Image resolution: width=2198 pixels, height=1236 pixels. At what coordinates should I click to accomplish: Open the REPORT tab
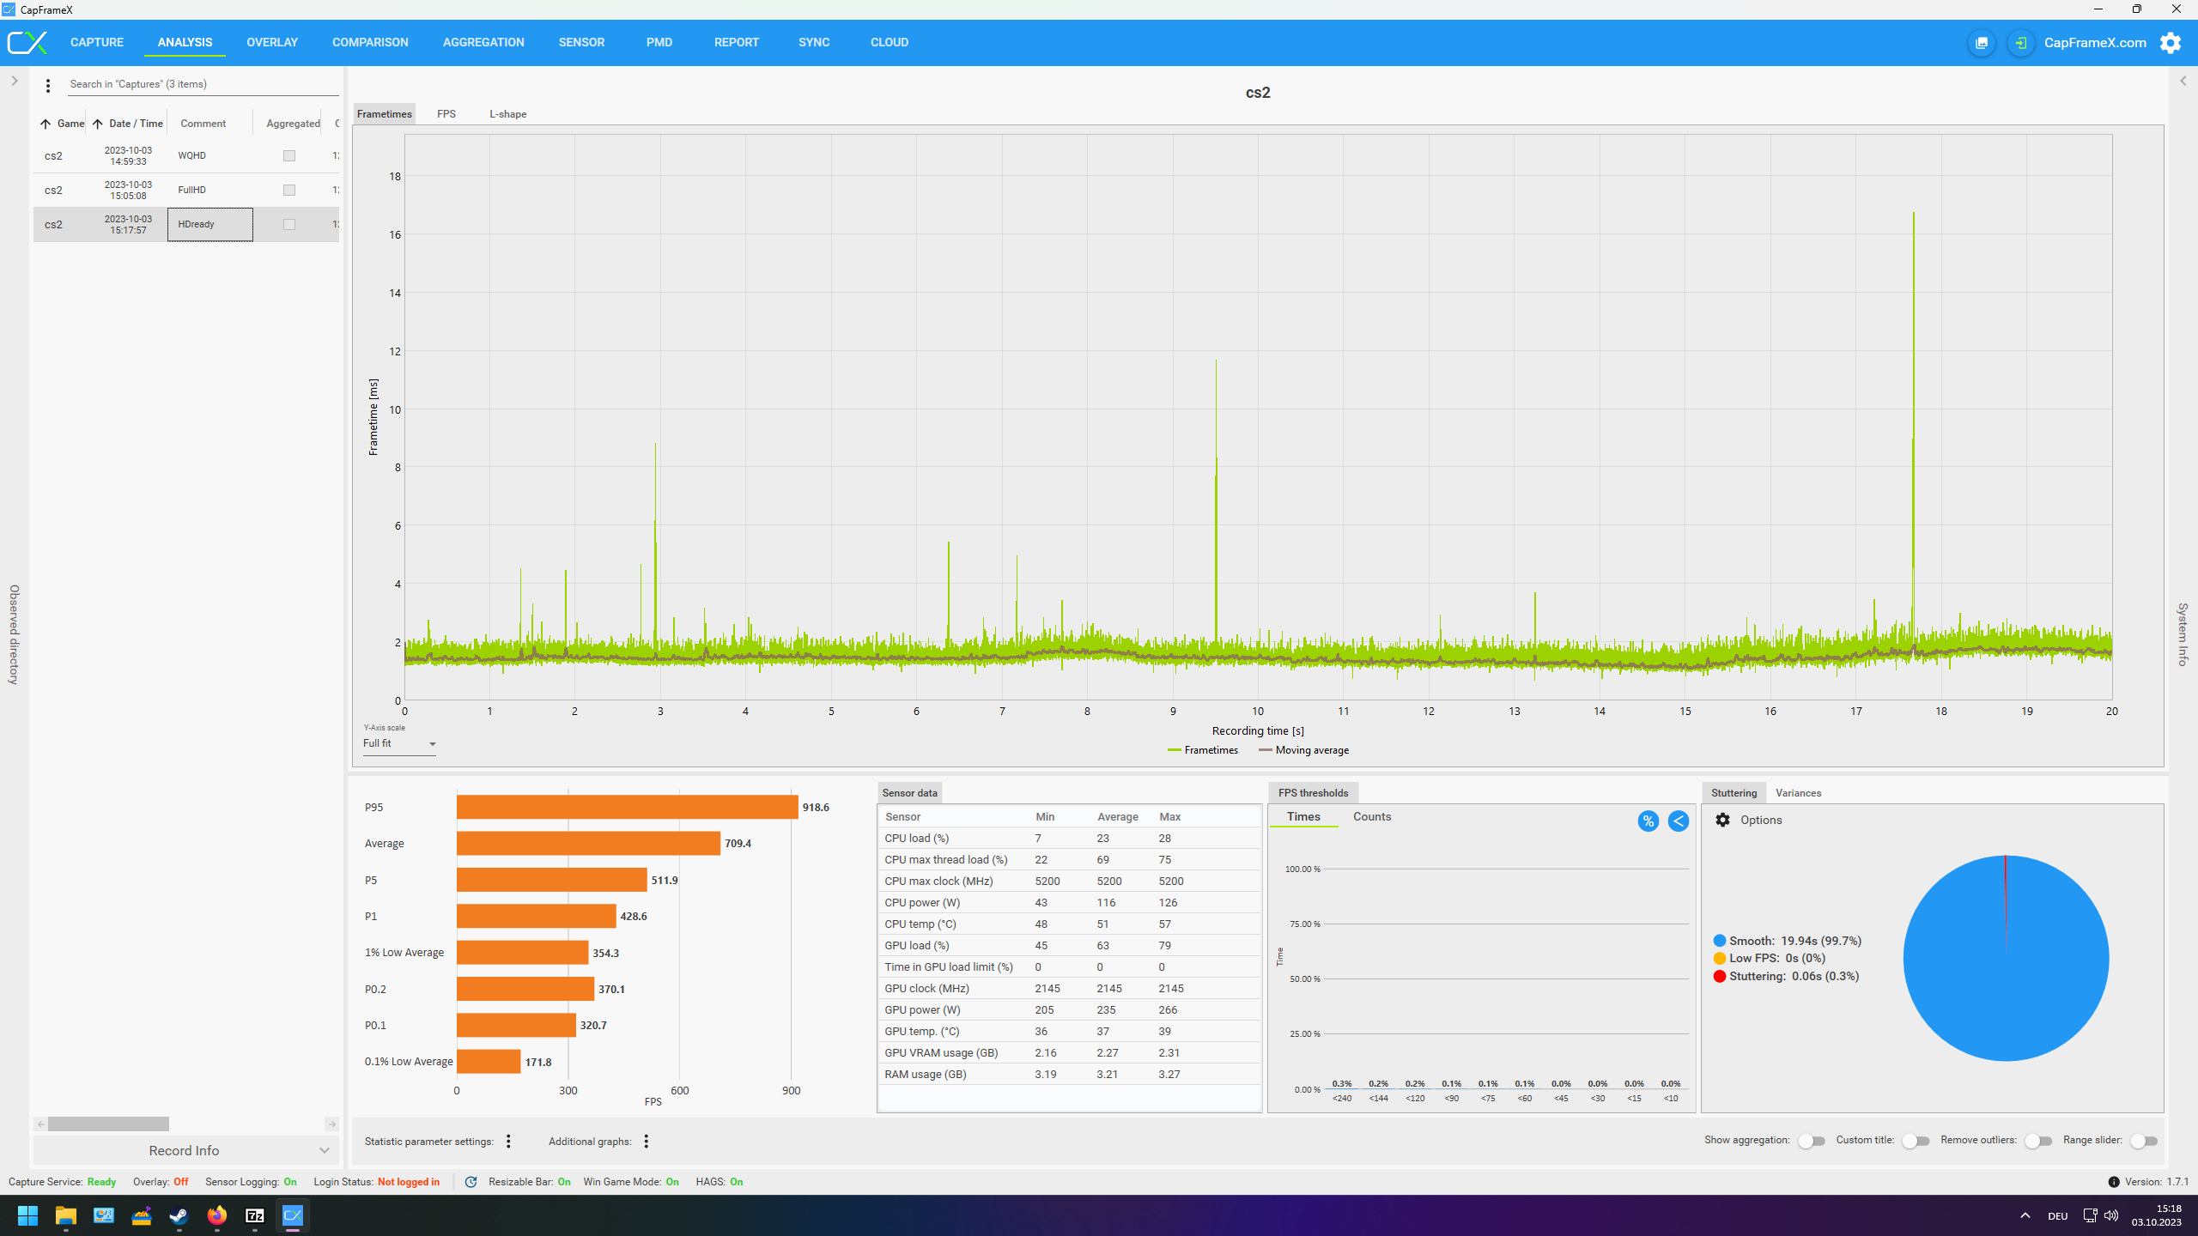coord(737,42)
